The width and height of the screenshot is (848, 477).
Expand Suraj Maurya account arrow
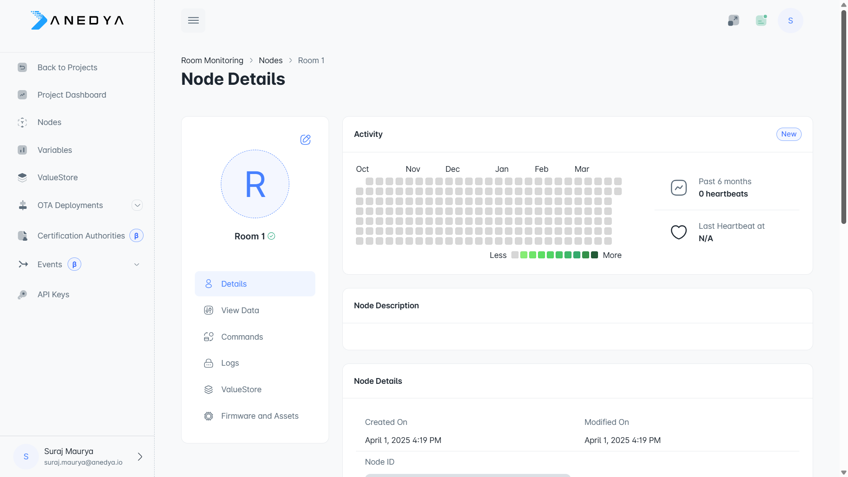click(140, 457)
